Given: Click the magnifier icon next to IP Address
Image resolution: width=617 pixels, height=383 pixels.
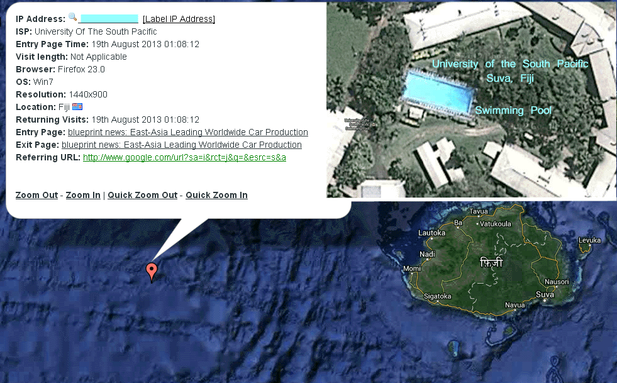Looking at the screenshot, I should tap(72, 17).
